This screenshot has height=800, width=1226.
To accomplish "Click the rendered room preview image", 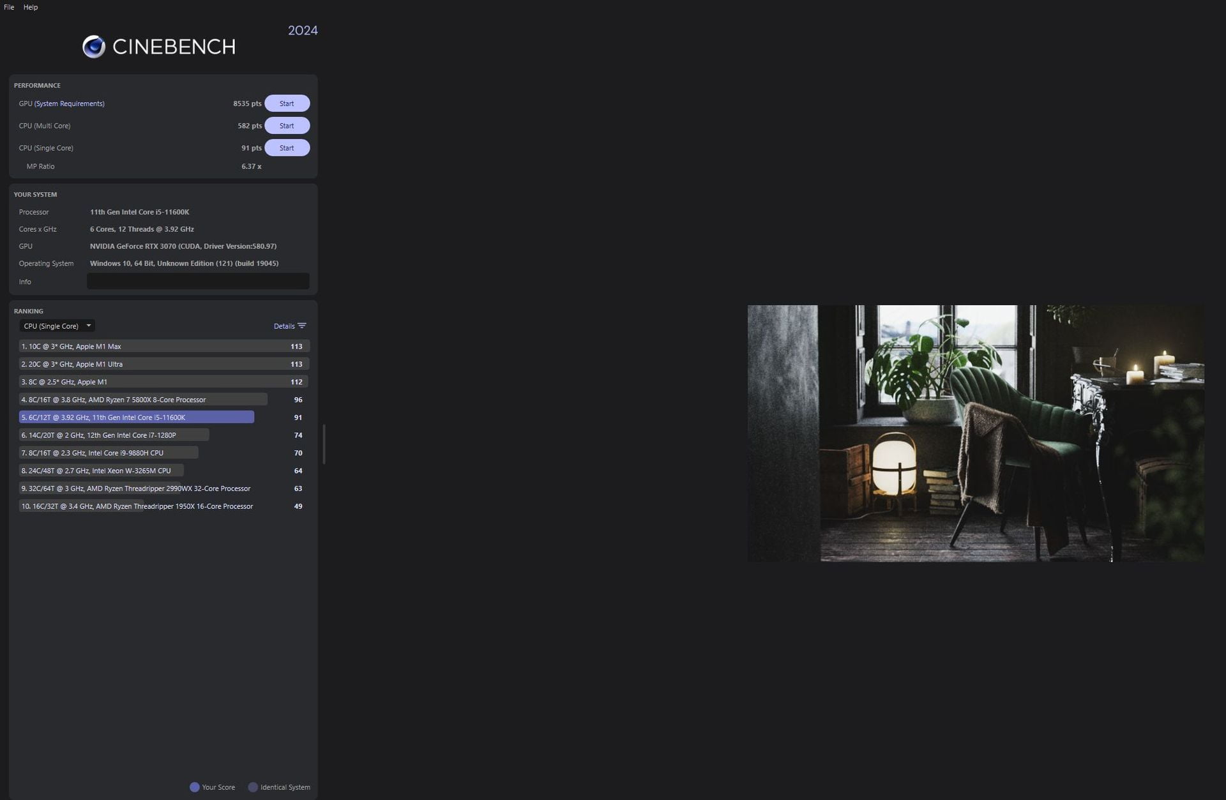I will click(x=976, y=434).
